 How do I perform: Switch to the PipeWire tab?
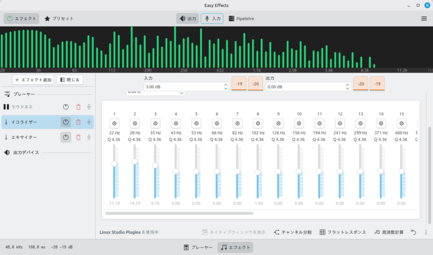click(x=241, y=18)
